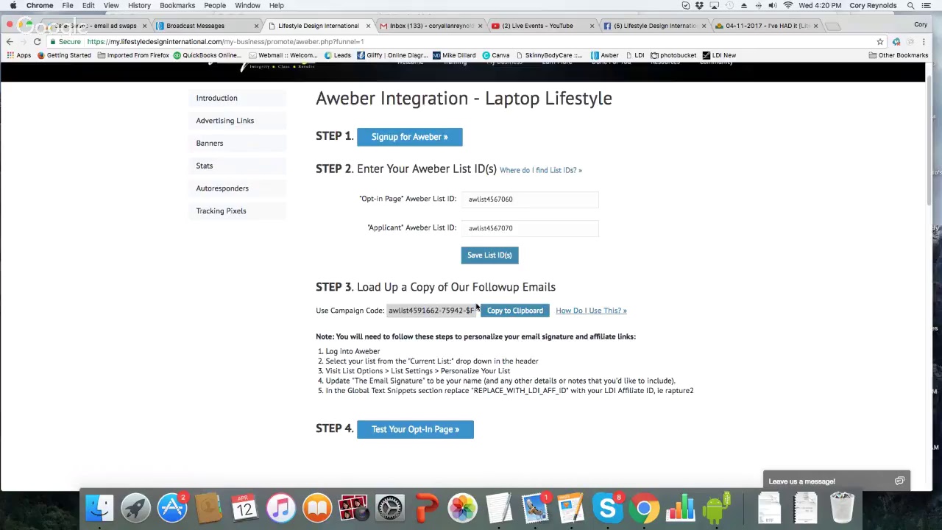
Task: Click the Chrome icon in dock
Action: click(644, 508)
